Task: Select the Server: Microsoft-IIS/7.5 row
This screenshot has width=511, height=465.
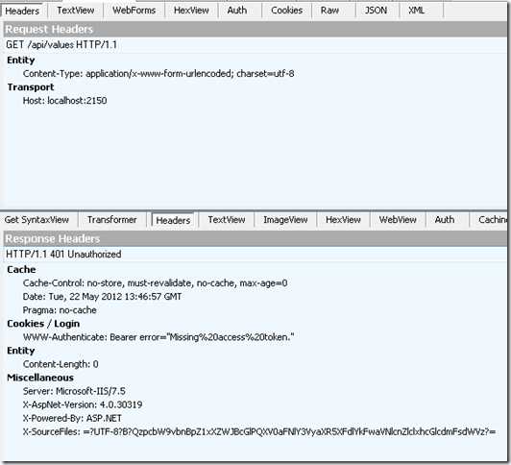Action: [x=74, y=391]
